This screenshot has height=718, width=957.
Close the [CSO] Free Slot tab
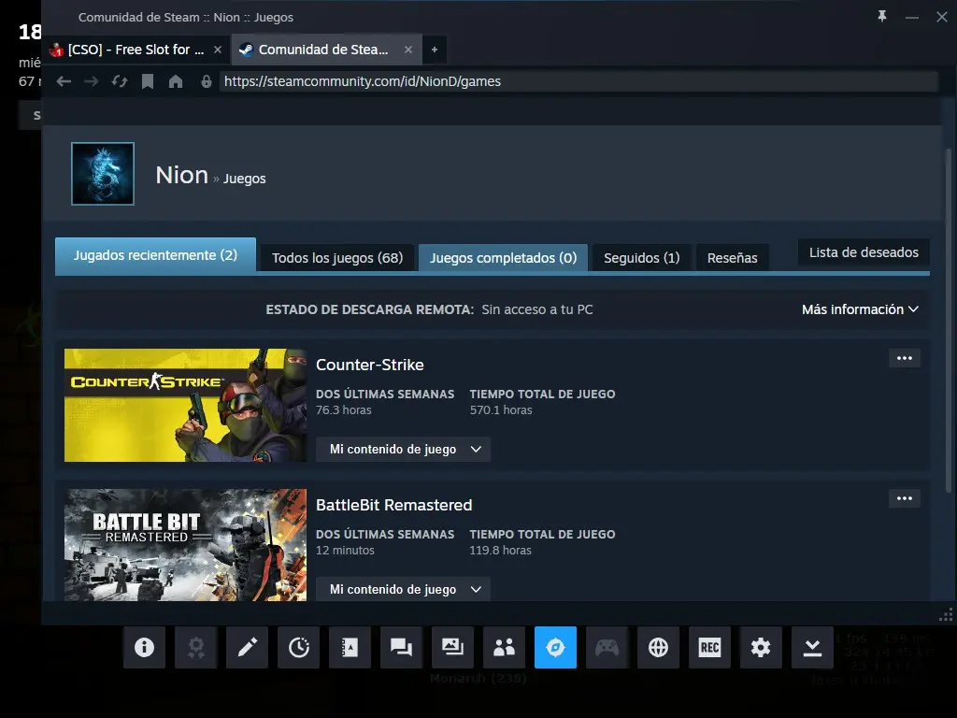coord(217,50)
